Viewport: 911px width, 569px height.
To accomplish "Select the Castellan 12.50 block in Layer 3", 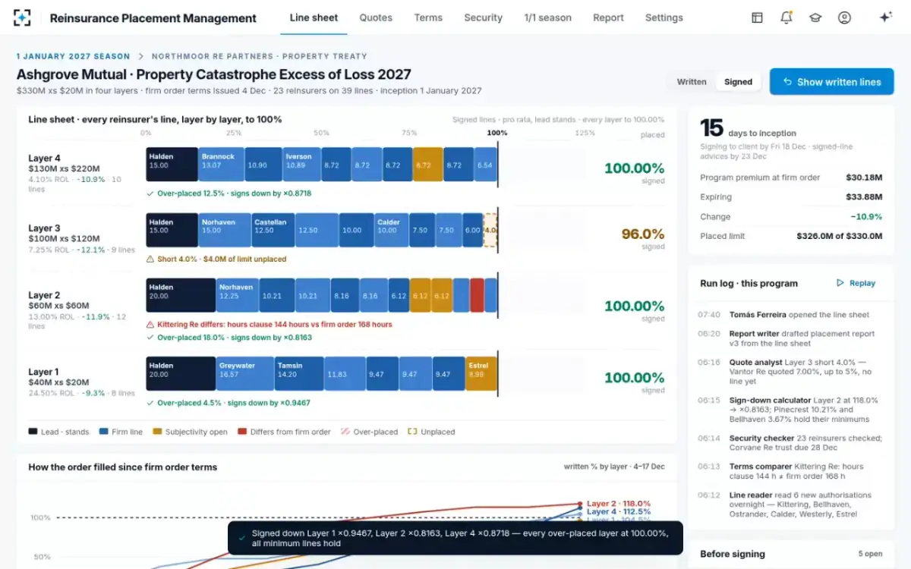I will pos(273,230).
